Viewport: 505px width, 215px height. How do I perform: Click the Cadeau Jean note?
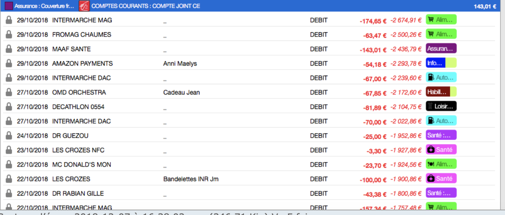[x=181, y=92]
